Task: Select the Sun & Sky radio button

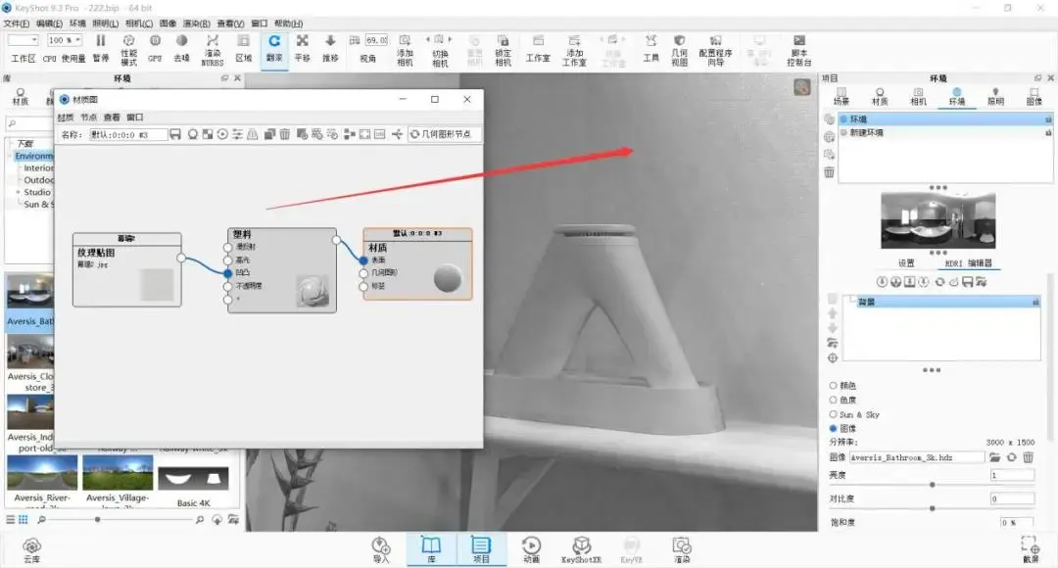Action: pyautogui.click(x=834, y=414)
